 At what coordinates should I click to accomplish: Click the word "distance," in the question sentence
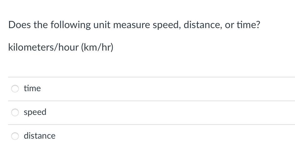[203, 25]
